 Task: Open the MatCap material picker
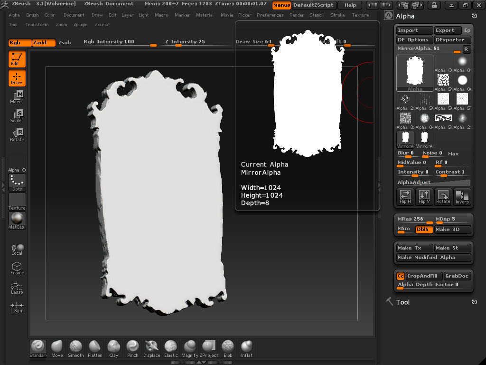coord(17,221)
